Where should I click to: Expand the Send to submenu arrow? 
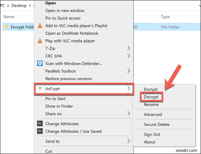(129, 141)
